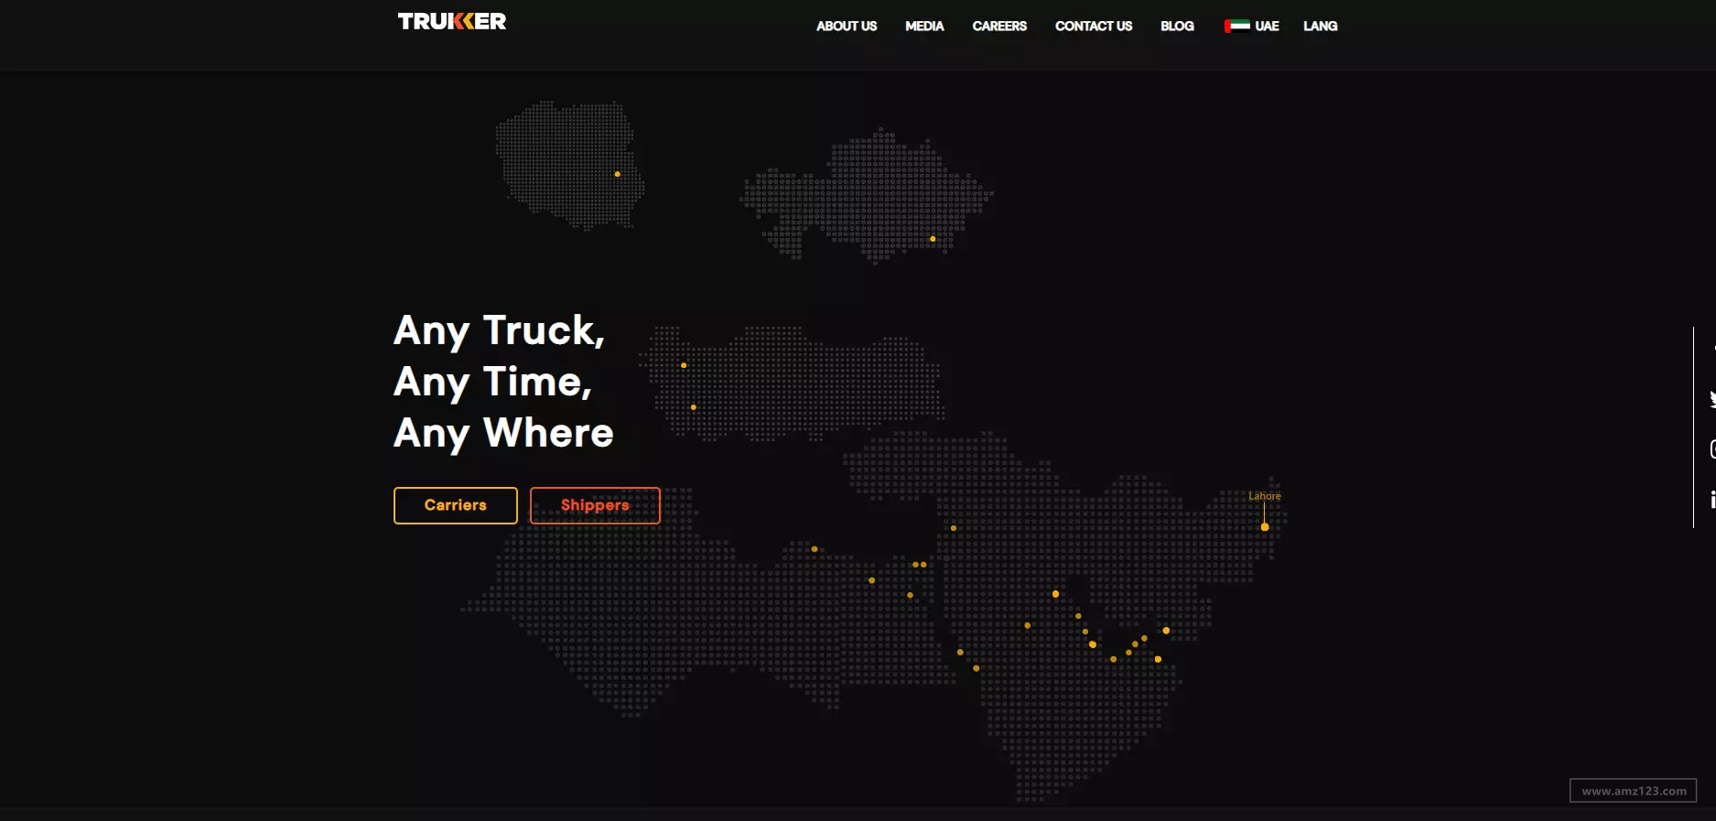Expand the UAE country selector
Viewport: 1716px width, 821px height.
coord(1252,26)
